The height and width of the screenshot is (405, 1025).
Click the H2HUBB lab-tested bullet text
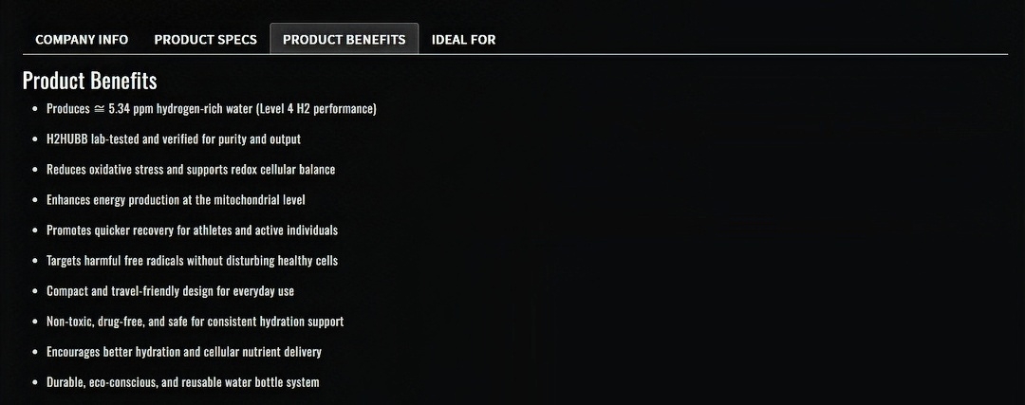174,139
